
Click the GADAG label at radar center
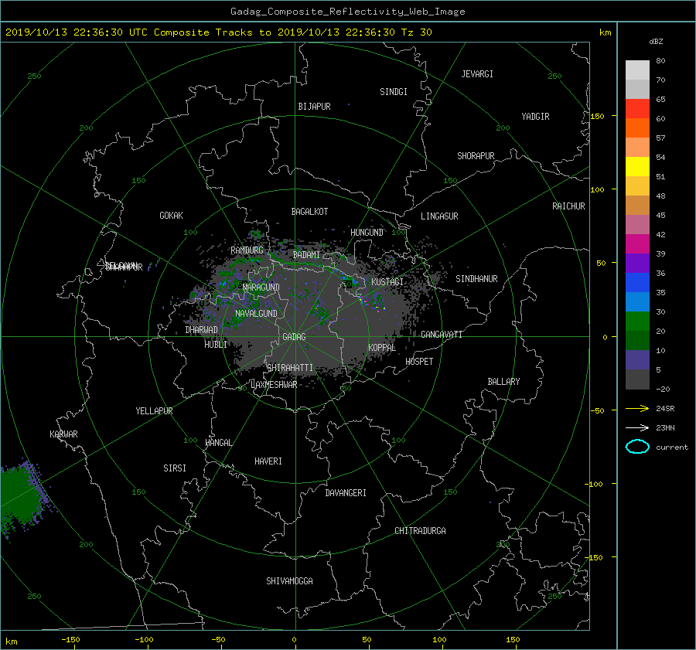click(x=295, y=337)
